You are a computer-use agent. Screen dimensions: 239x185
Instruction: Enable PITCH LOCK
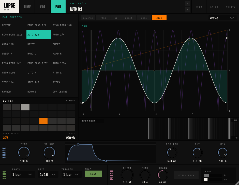(186, 175)
